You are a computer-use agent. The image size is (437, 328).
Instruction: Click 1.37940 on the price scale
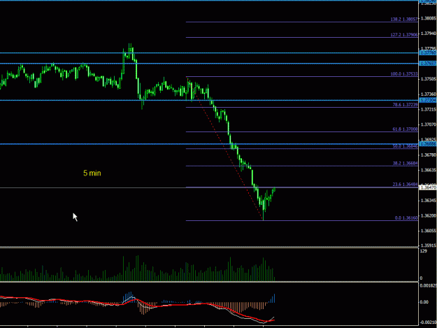pos(429,34)
